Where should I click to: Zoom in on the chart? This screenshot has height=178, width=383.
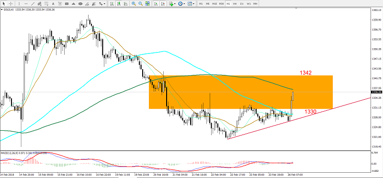(x=134, y=4)
